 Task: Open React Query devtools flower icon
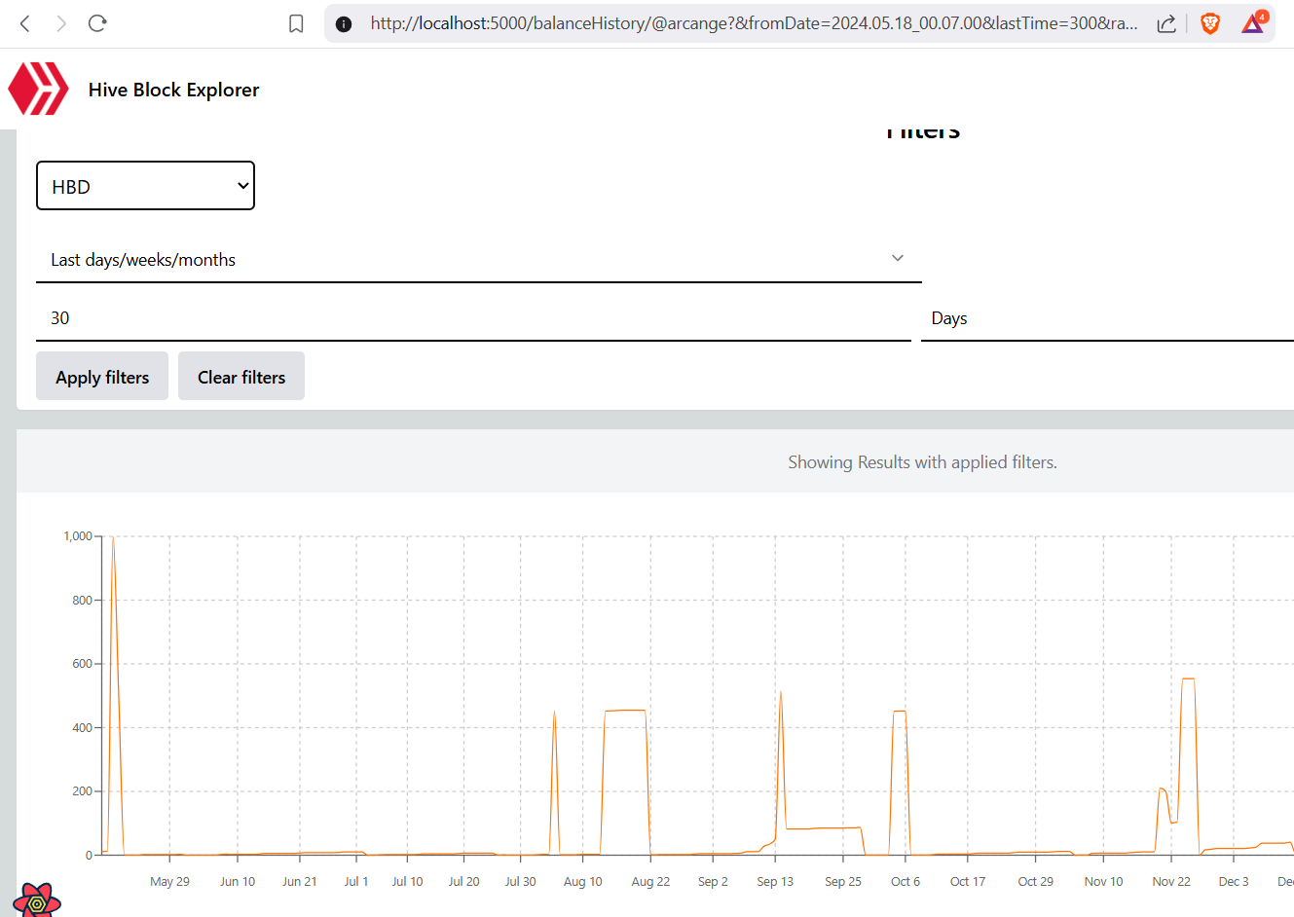pos(37,900)
